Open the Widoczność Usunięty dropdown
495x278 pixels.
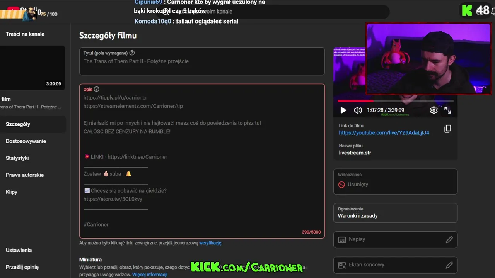pos(395,181)
